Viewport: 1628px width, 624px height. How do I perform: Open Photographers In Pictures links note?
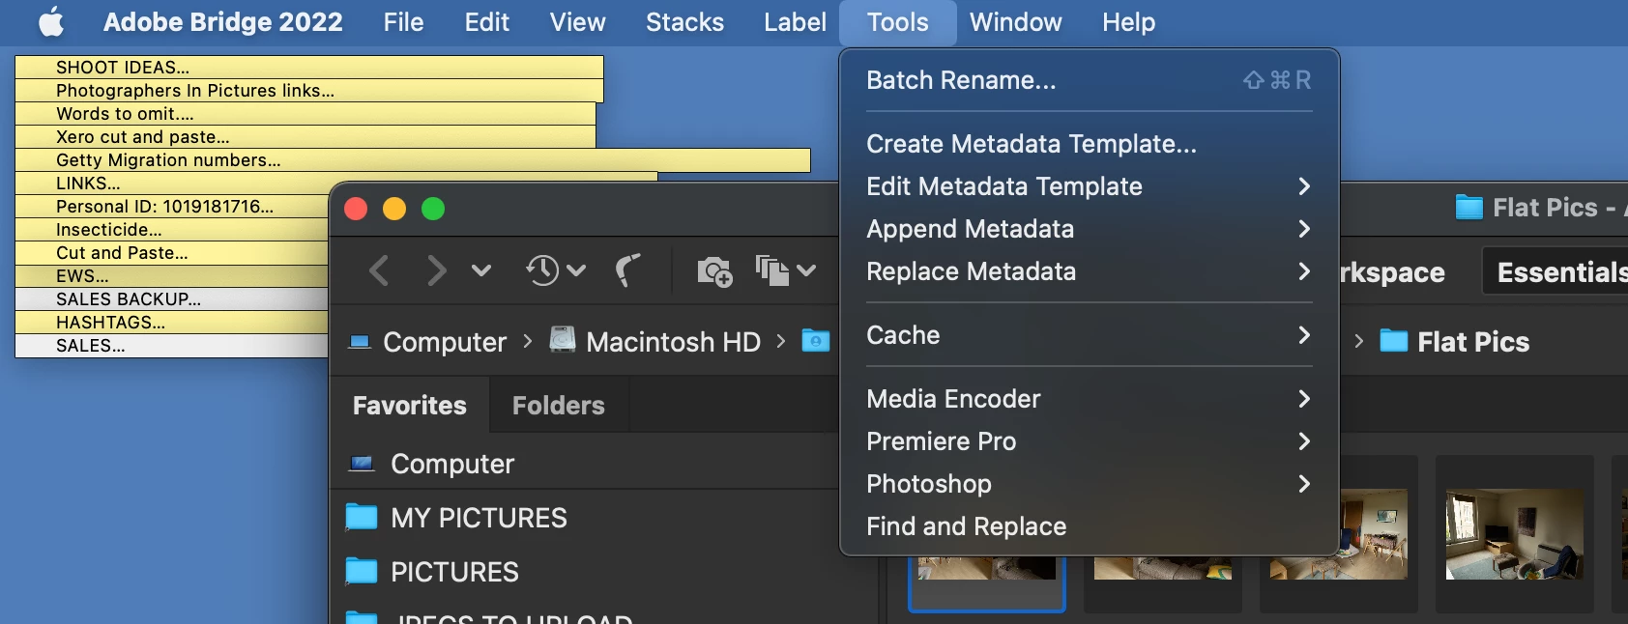[x=309, y=90]
